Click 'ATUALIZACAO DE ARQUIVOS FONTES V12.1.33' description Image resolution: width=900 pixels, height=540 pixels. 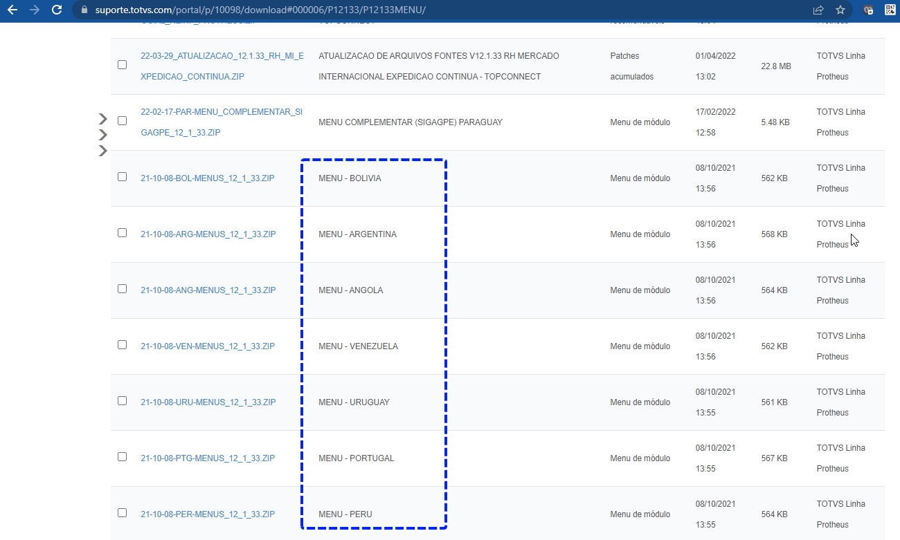tap(439, 66)
